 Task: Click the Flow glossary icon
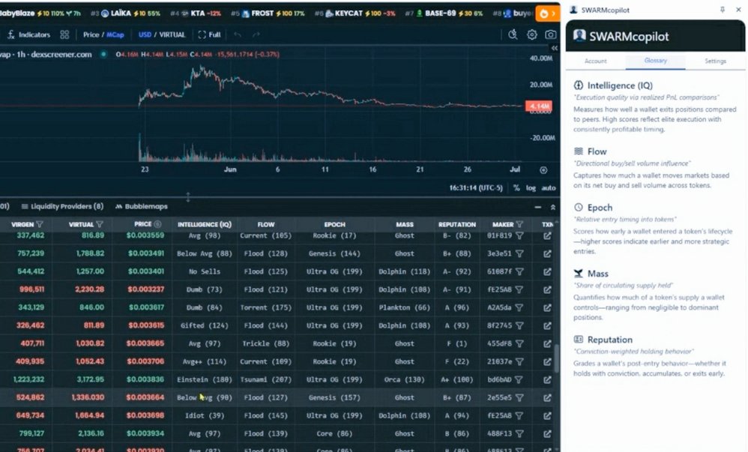[579, 151]
